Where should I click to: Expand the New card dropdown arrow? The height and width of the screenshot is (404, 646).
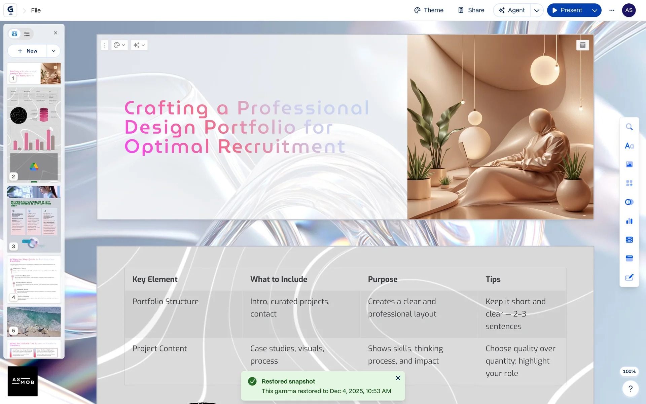tap(53, 51)
